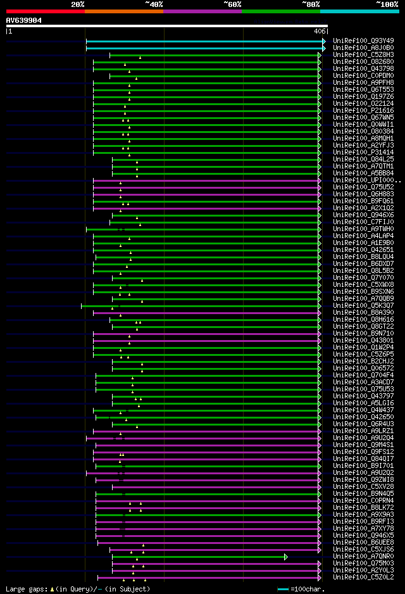This screenshot has width=405, height=594.
Task: Open hit UniRef100_C5Z0L2
Action: [x=363, y=577]
